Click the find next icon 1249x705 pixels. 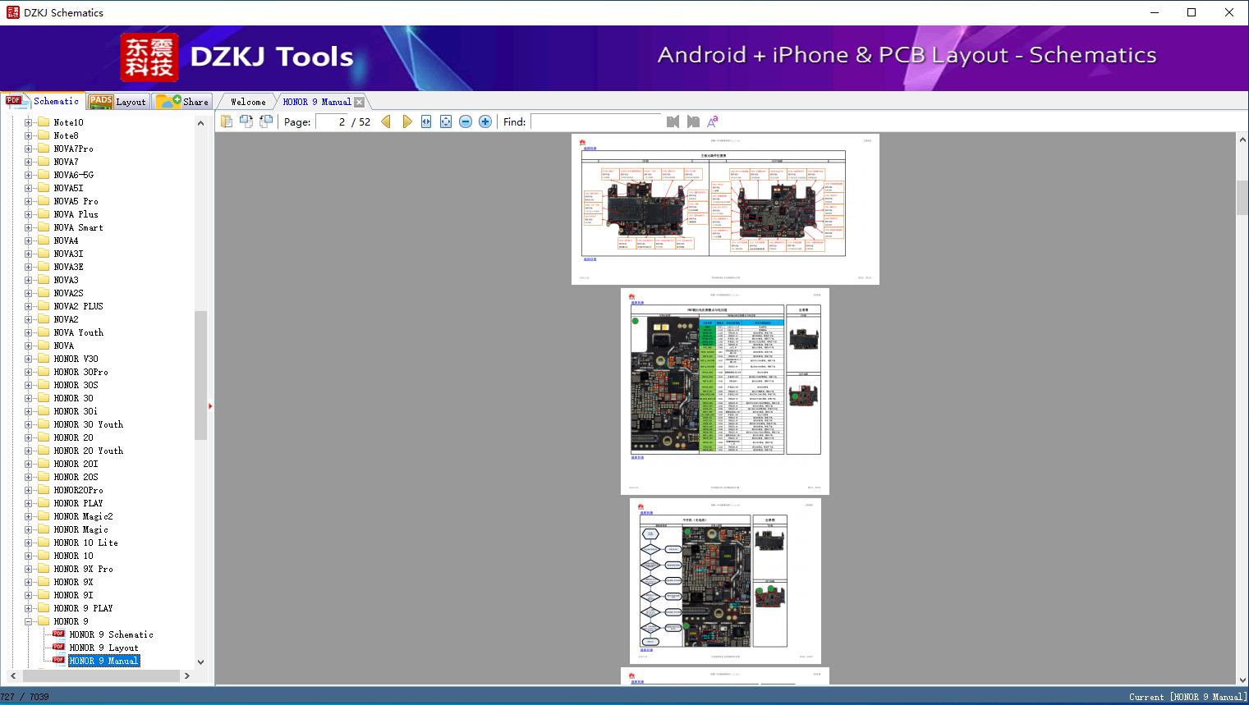click(693, 121)
